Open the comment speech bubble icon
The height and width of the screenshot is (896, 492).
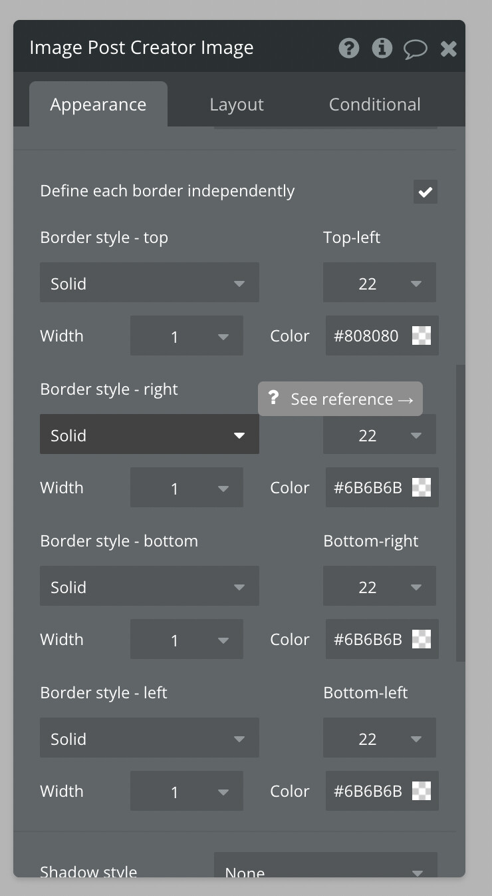[x=415, y=49]
